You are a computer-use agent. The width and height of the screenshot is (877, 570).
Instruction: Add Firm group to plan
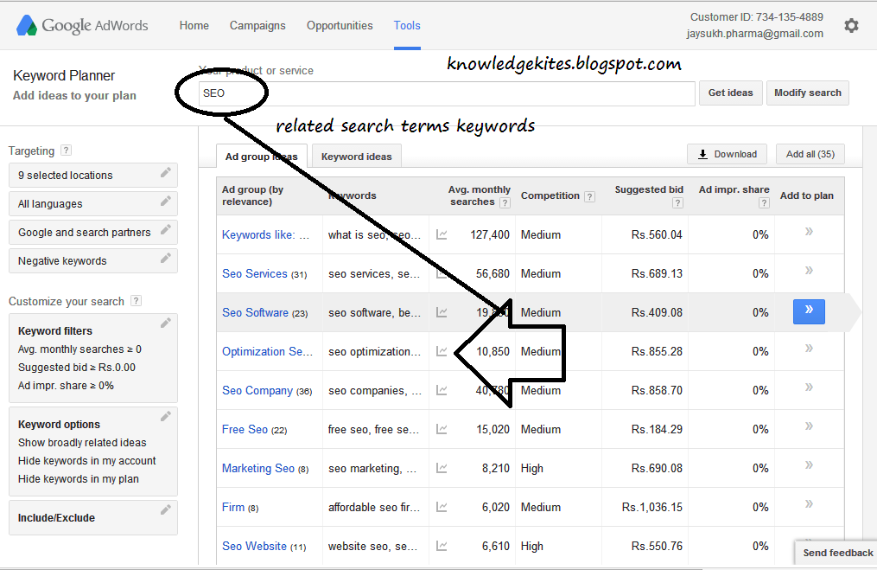point(809,504)
